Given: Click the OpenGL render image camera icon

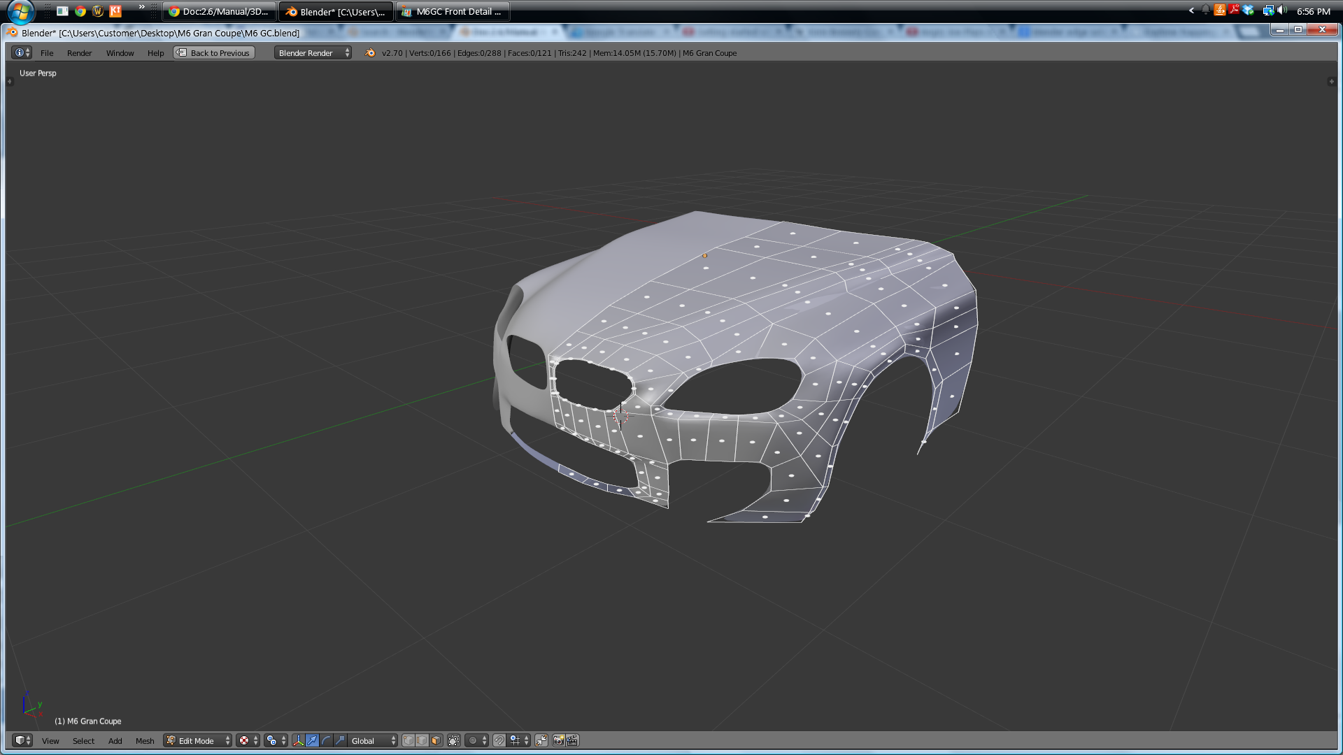Looking at the screenshot, I should click(559, 741).
